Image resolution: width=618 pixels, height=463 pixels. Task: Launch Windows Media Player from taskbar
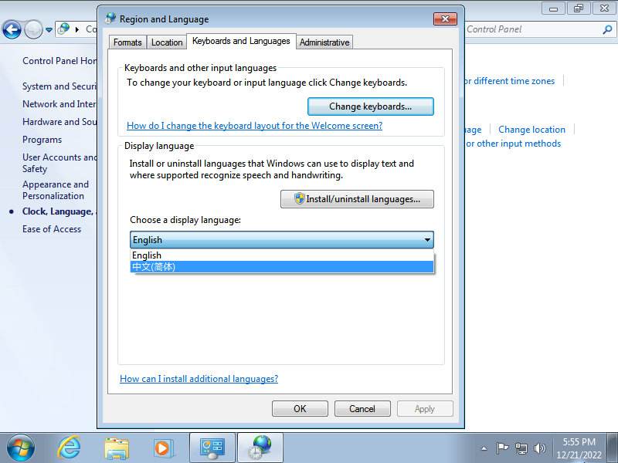162,448
